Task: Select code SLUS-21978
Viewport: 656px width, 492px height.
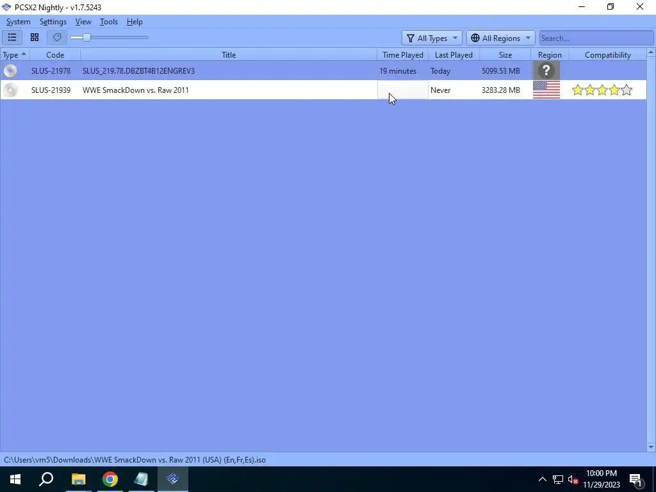Action: click(51, 70)
